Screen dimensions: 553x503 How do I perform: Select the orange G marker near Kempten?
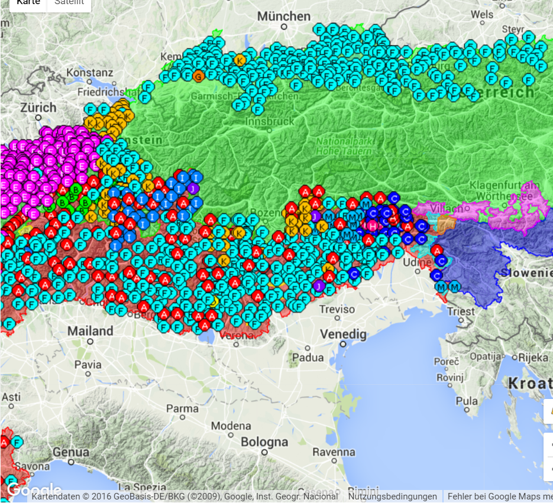point(199,76)
